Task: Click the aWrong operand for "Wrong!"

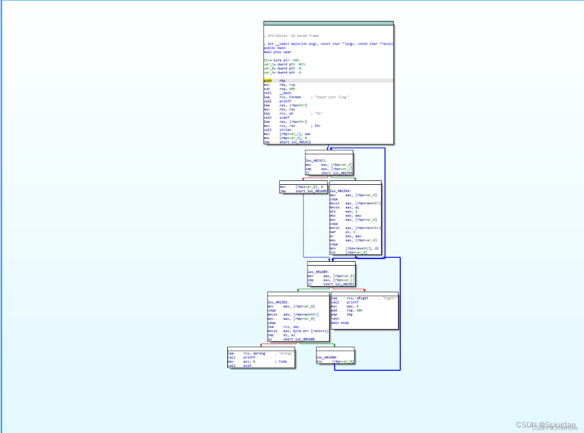Action: [x=259, y=353]
